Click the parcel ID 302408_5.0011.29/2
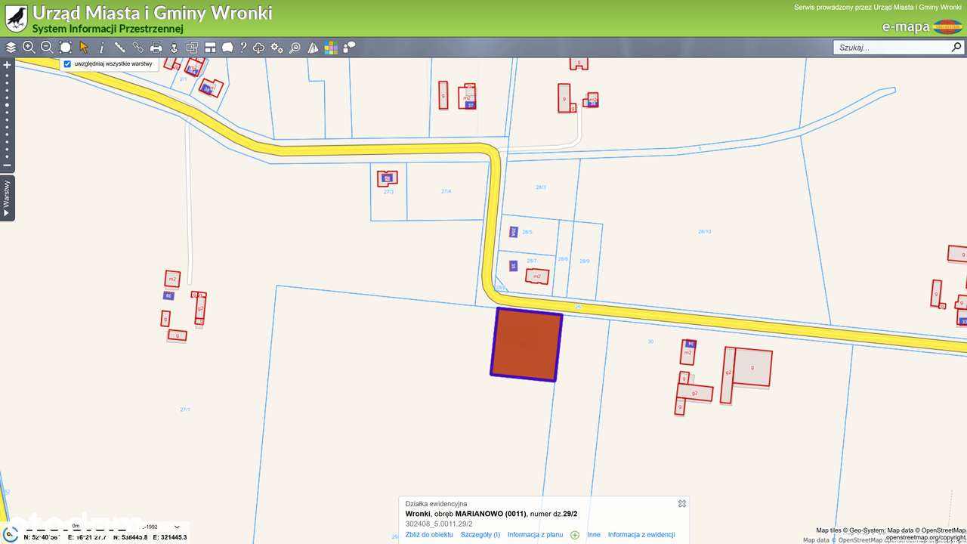This screenshot has width=967, height=544. click(x=439, y=524)
